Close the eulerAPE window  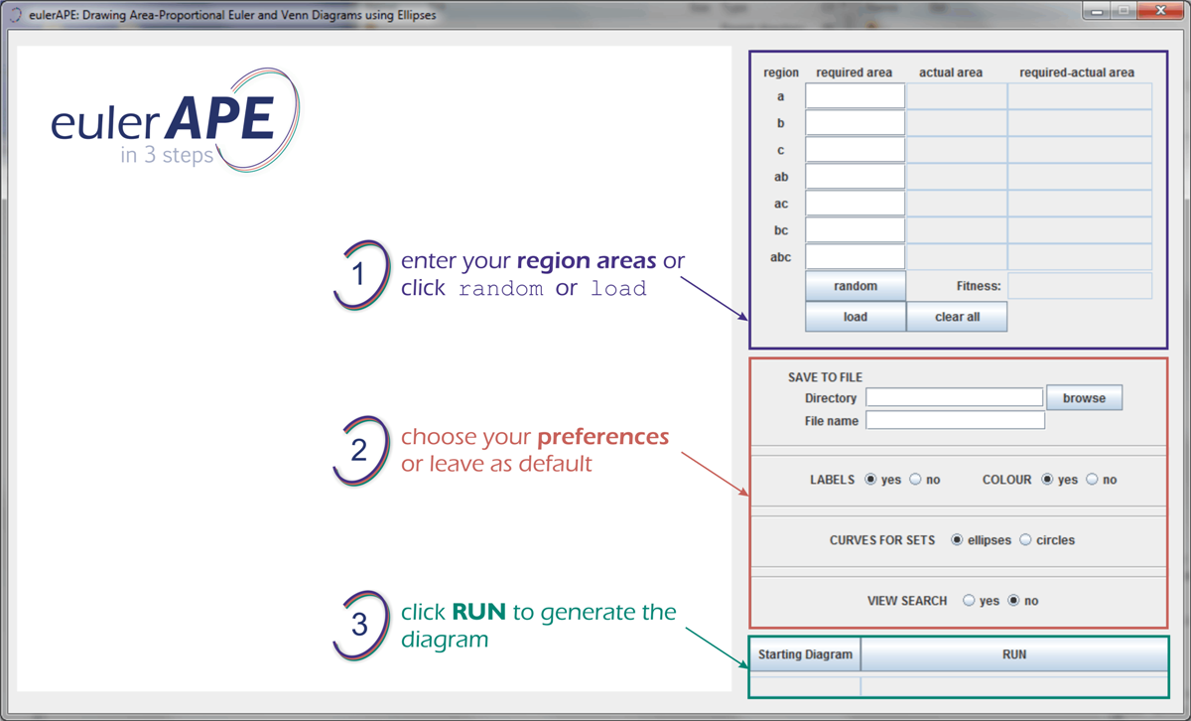1160,11
